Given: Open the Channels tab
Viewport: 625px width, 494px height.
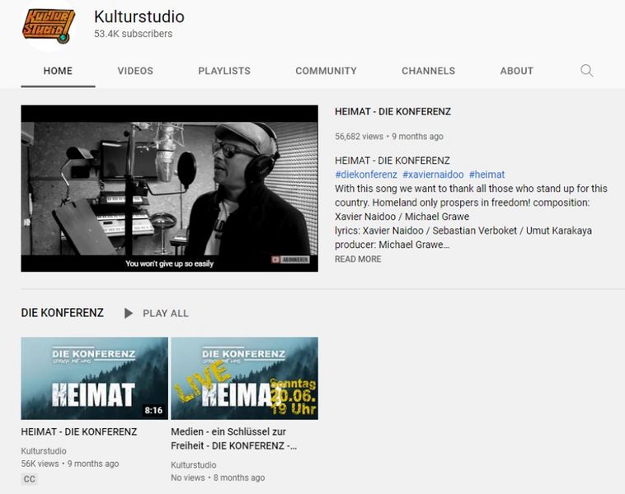Looking at the screenshot, I should 428,71.
